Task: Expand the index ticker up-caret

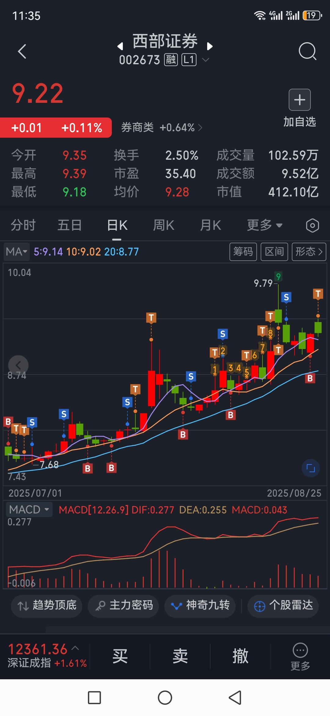Action: (75, 648)
